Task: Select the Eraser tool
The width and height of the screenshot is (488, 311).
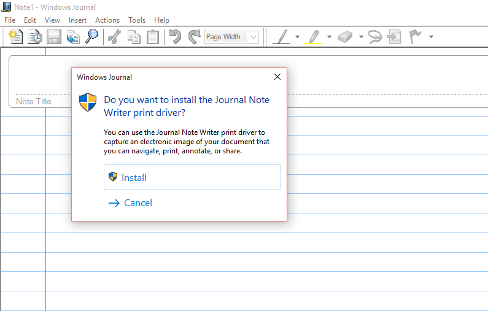Action: [x=345, y=37]
